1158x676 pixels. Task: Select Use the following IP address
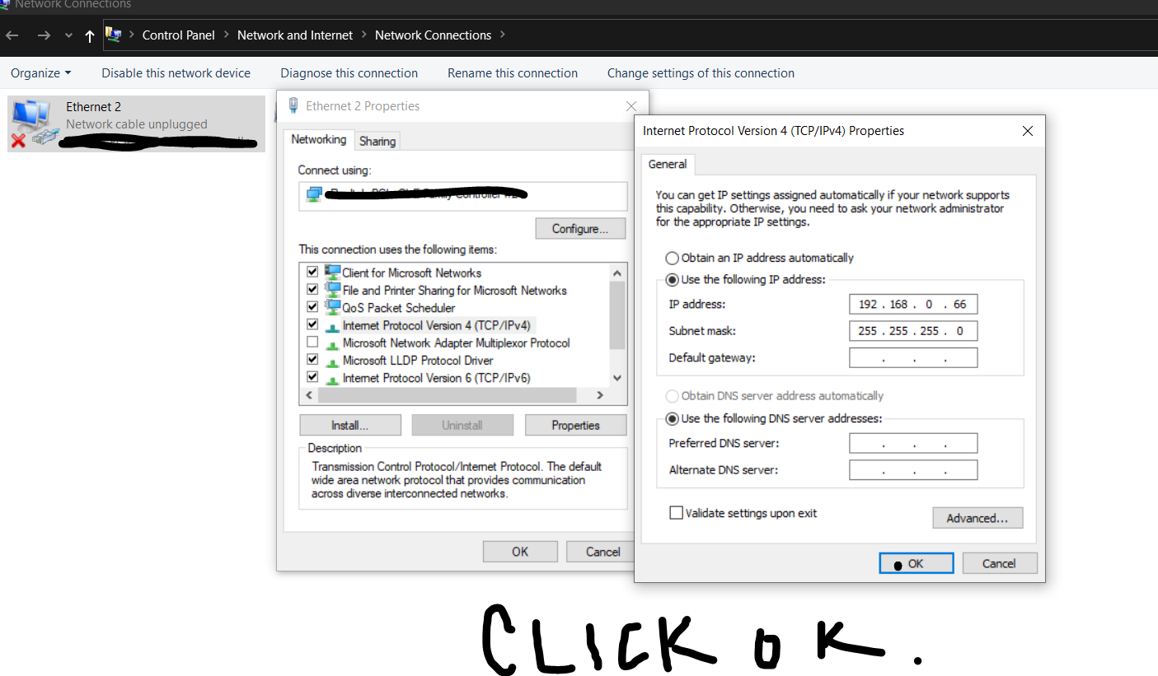tap(745, 280)
